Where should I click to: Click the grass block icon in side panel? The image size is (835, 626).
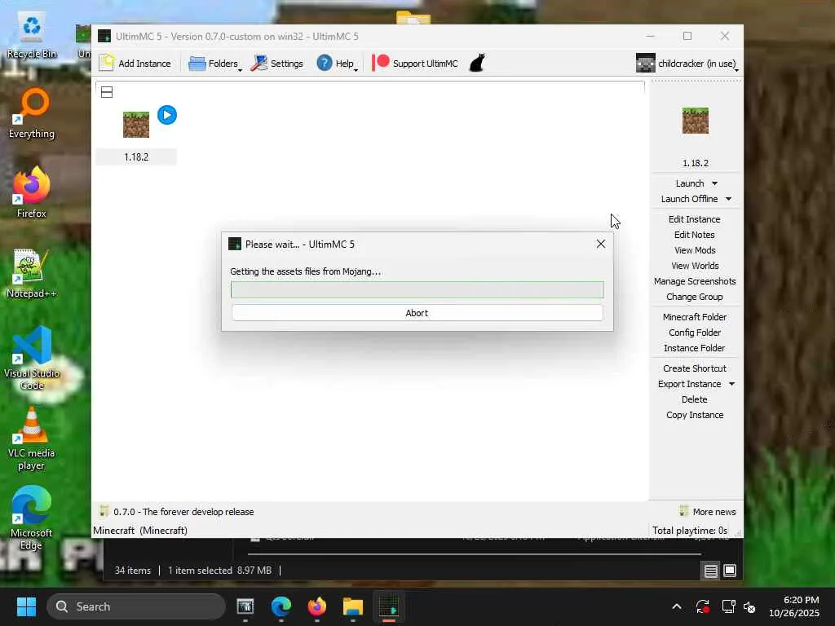pyautogui.click(x=696, y=121)
